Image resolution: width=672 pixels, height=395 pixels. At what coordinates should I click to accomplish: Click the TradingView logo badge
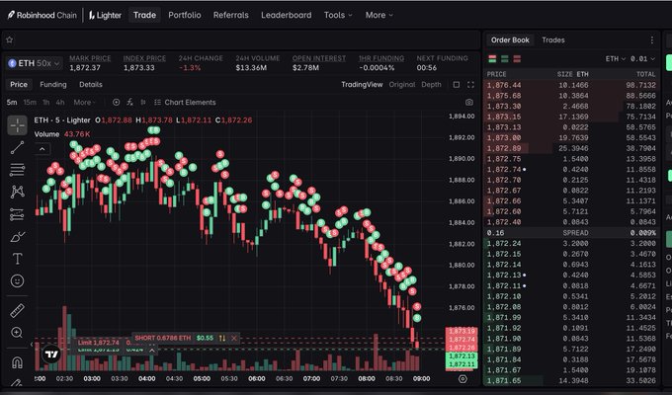[51, 354]
